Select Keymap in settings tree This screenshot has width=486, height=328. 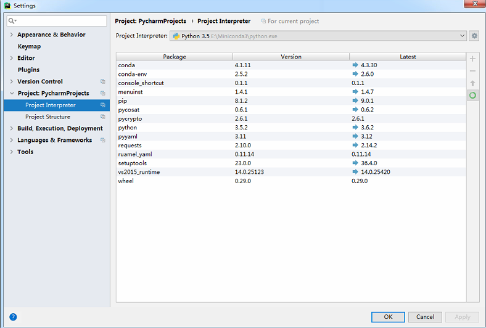point(29,46)
